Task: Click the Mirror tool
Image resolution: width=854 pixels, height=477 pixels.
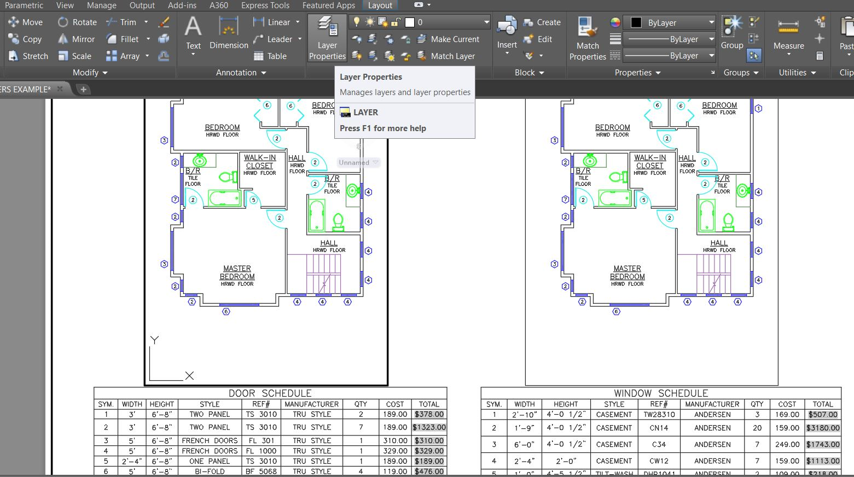Action: point(77,39)
